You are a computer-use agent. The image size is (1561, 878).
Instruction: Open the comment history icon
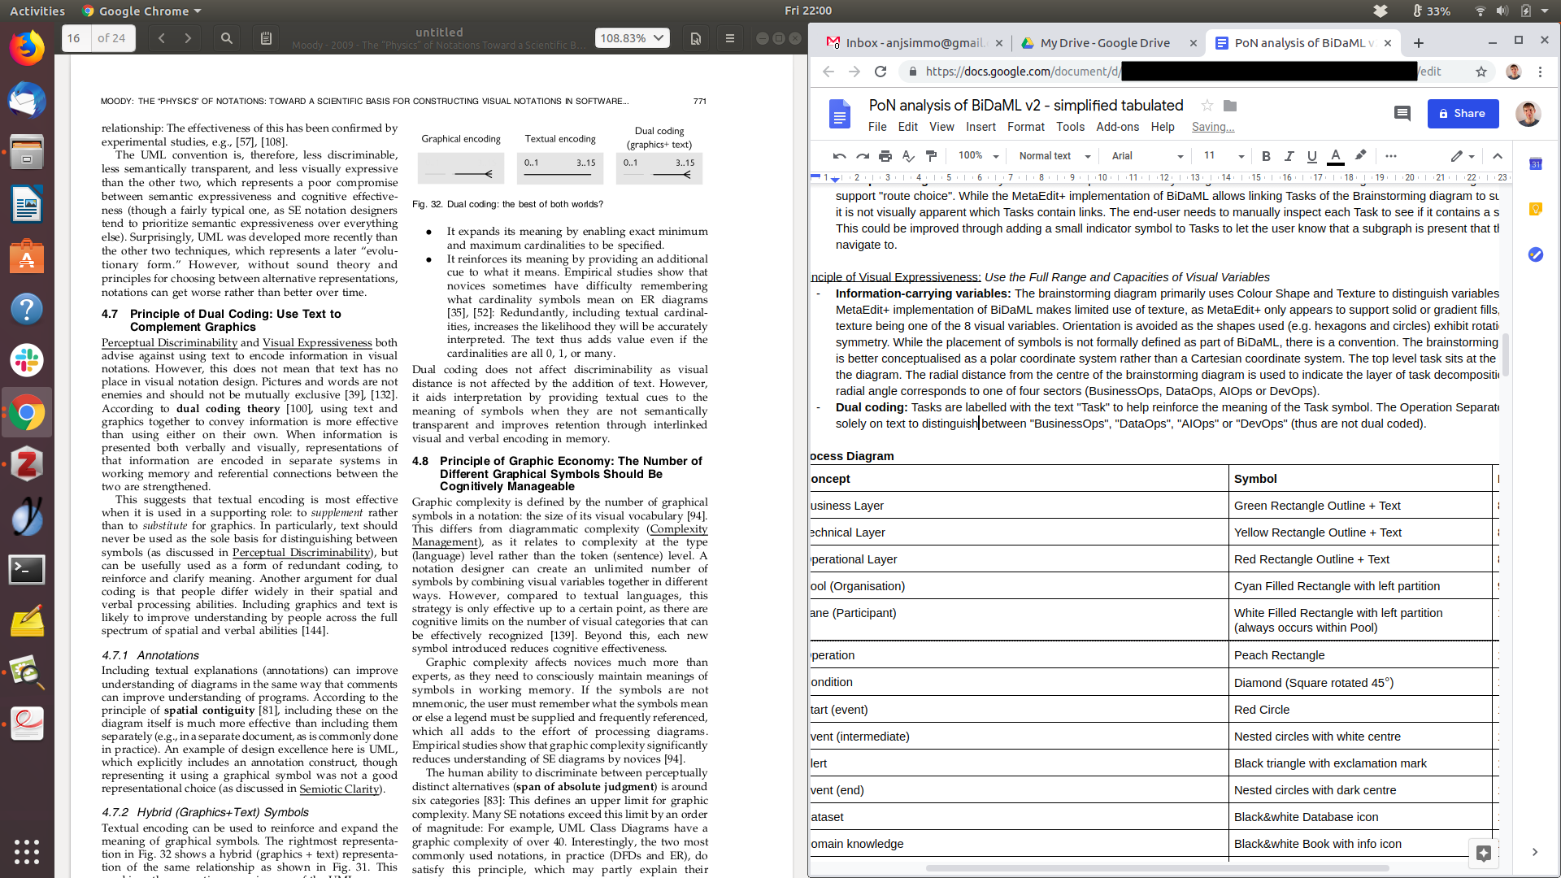coord(1402,114)
